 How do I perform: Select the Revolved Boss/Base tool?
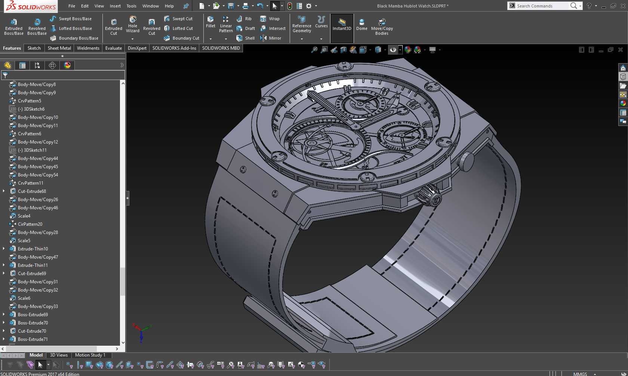coord(37,27)
